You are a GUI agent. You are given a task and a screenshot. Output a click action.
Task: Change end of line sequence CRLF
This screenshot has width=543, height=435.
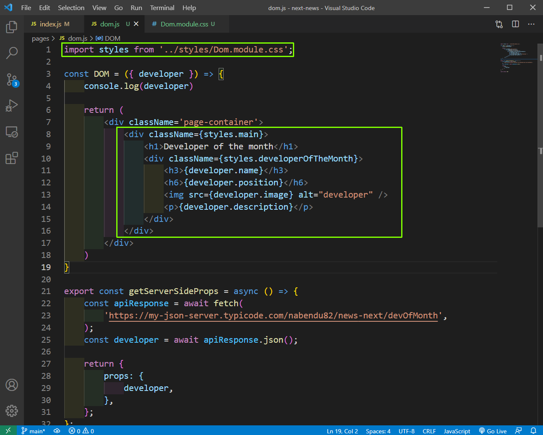[x=429, y=431]
